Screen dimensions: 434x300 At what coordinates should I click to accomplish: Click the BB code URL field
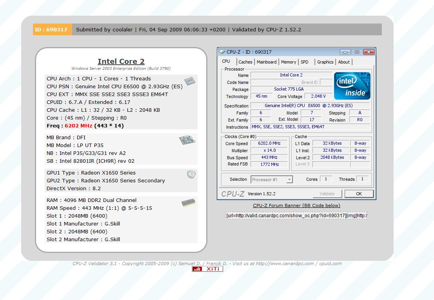(x=296, y=216)
